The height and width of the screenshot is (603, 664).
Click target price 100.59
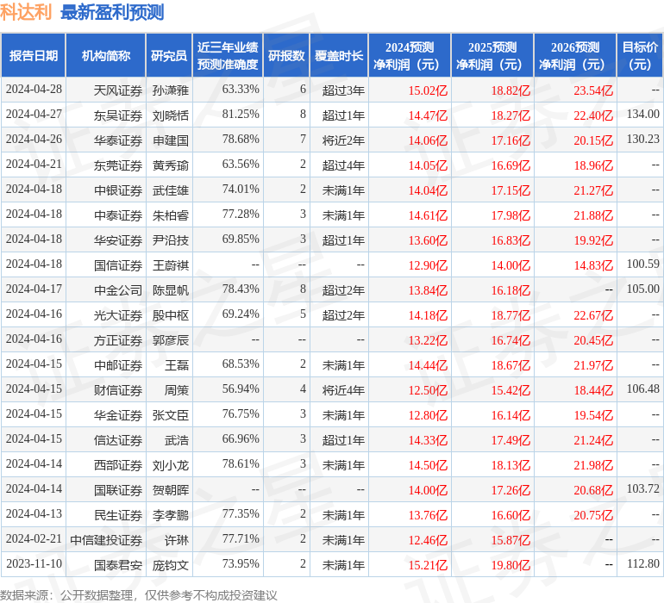642,264
